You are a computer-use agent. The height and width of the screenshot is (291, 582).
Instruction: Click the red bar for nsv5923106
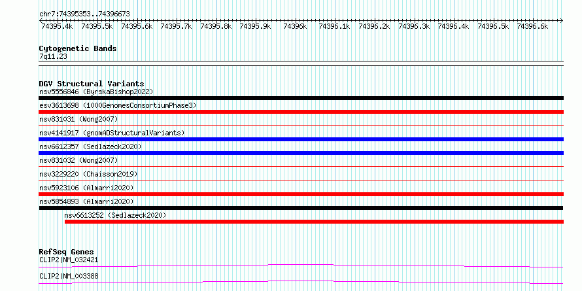point(301,194)
